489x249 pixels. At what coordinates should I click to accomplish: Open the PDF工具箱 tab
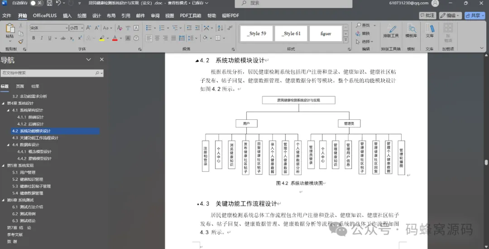191,15
